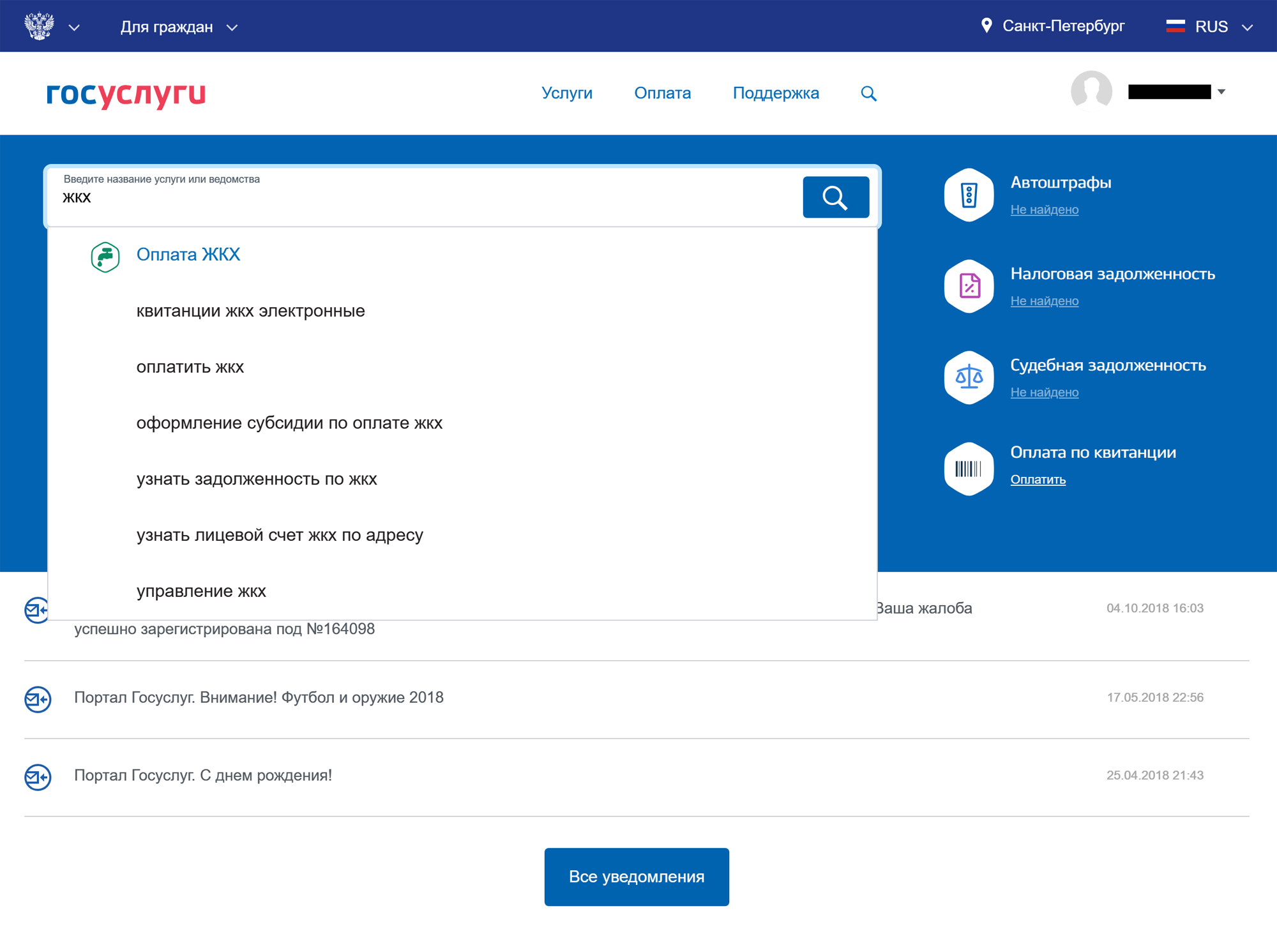
Task: Click 'Не найдено' under Судебная задолженность
Action: point(1044,392)
